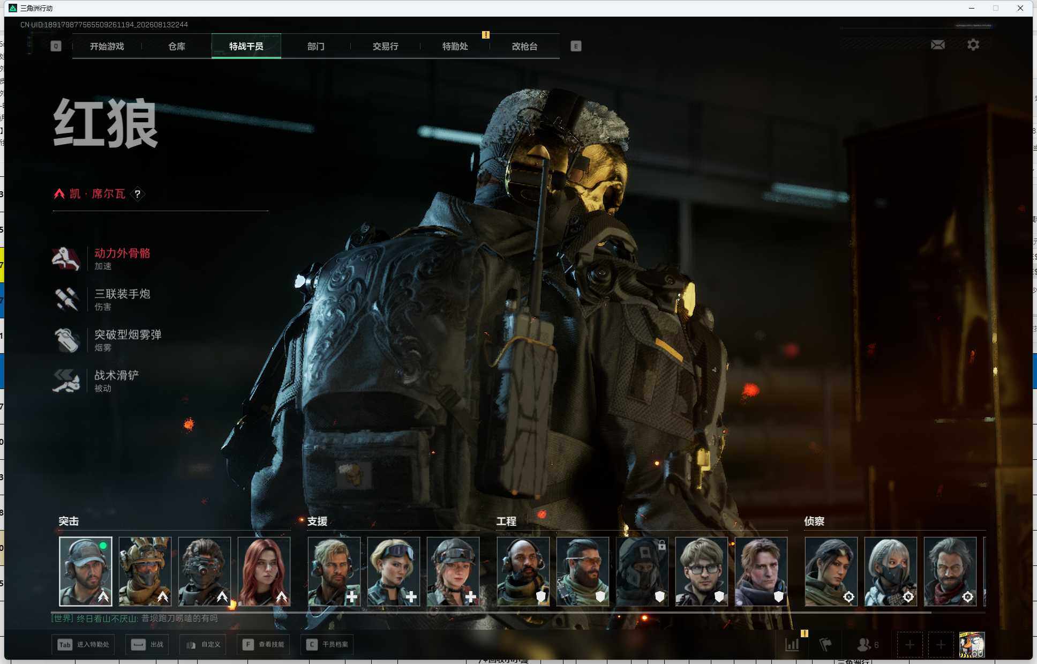This screenshot has width=1037, height=664.
Task: Open the flag icon in bottom bar
Action: tap(825, 644)
